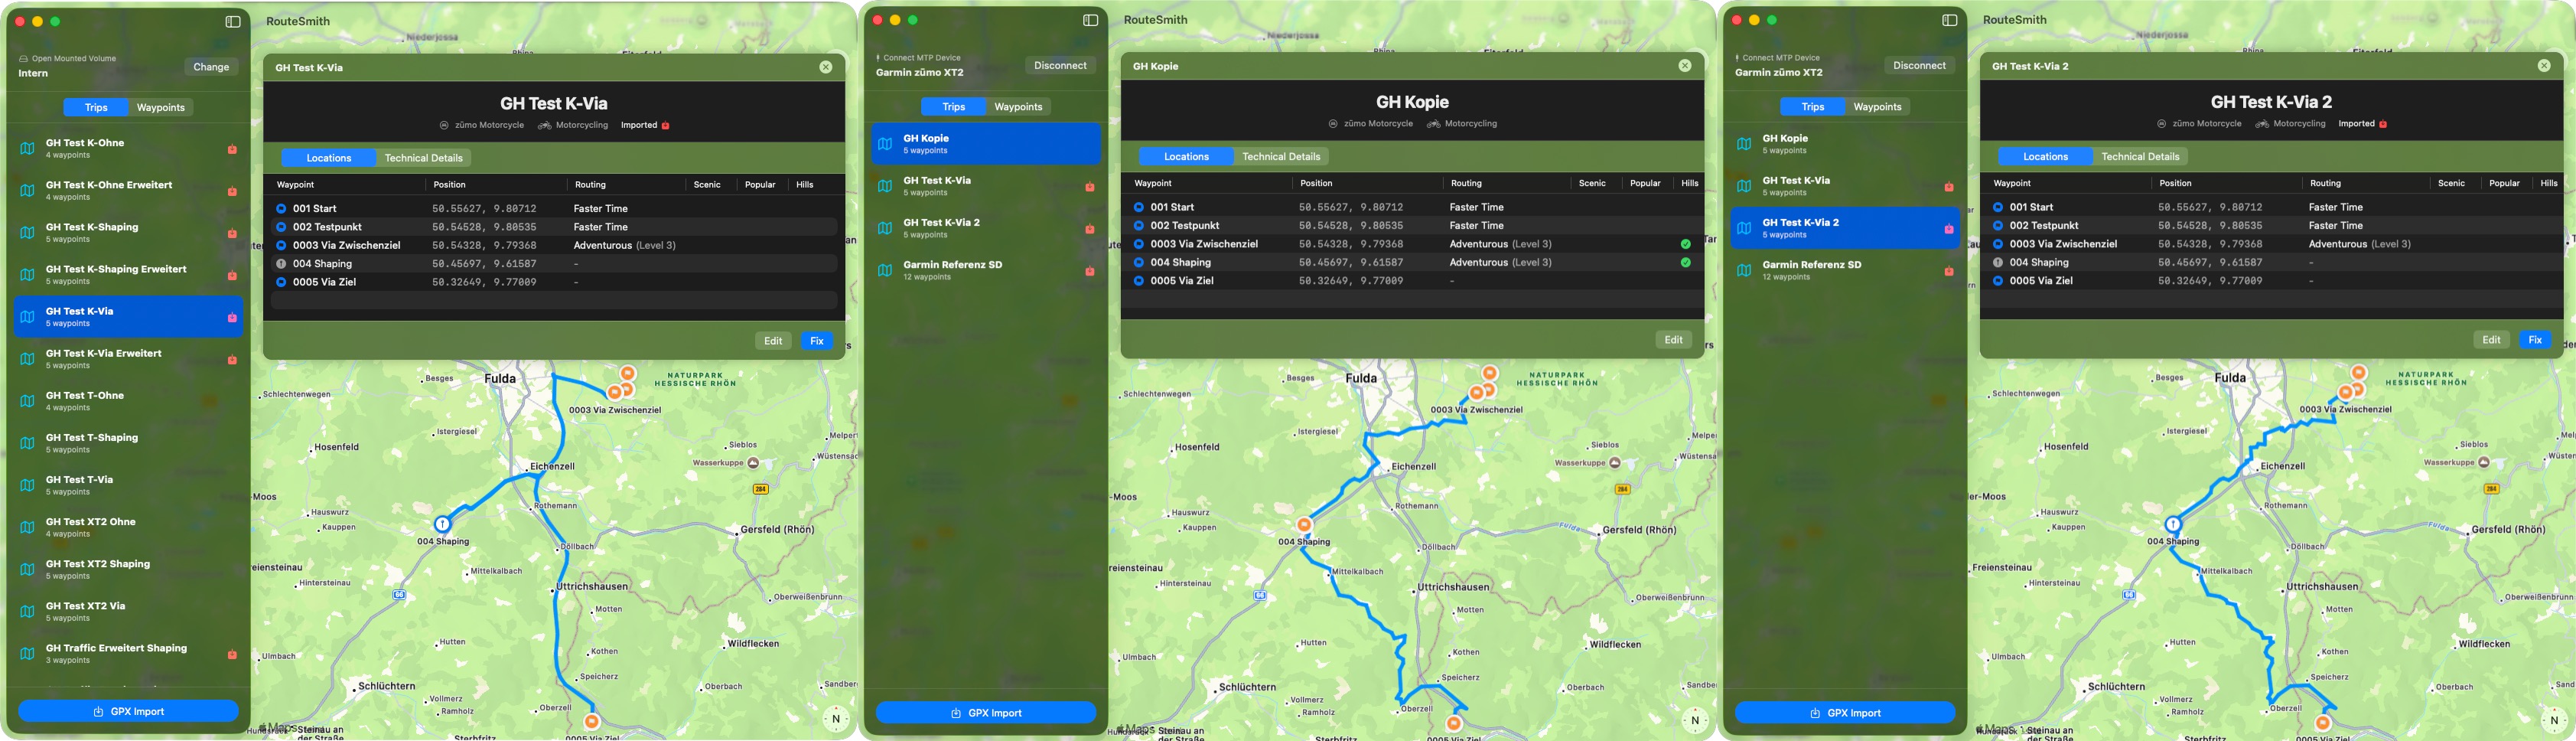
Task: Select the 002 Testpunkt row in left window table
Action: (x=554, y=227)
